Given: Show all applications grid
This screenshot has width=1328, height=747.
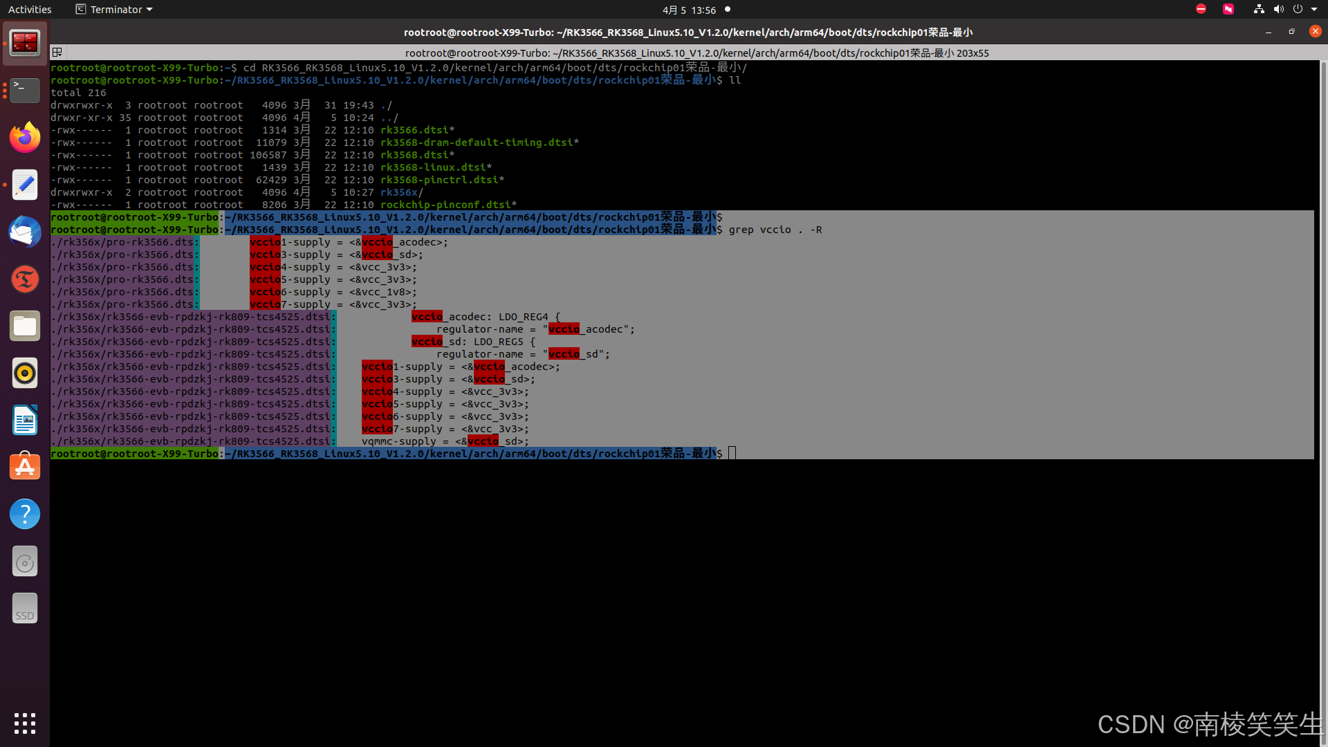Looking at the screenshot, I should click(25, 723).
